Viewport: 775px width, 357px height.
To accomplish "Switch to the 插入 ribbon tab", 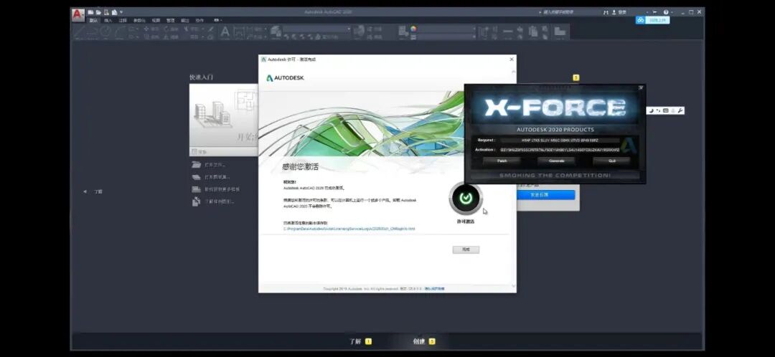I will pyautogui.click(x=108, y=21).
